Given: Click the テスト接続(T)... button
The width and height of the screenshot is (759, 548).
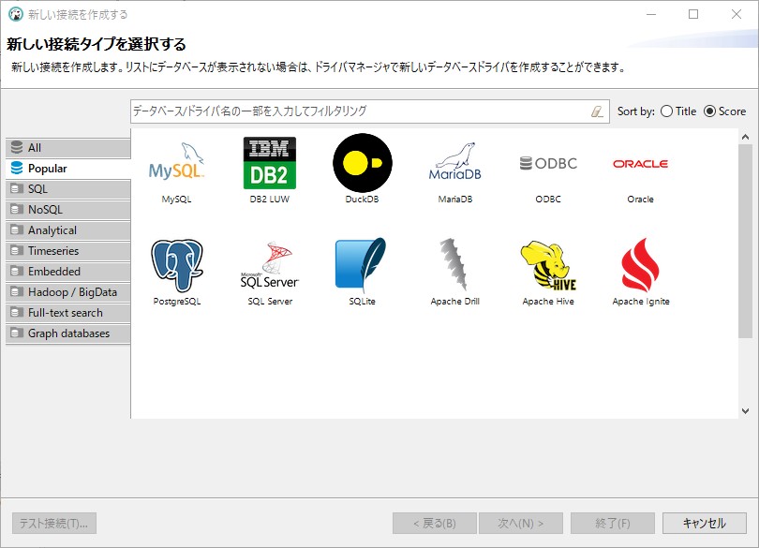Looking at the screenshot, I should (x=54, y=523).
